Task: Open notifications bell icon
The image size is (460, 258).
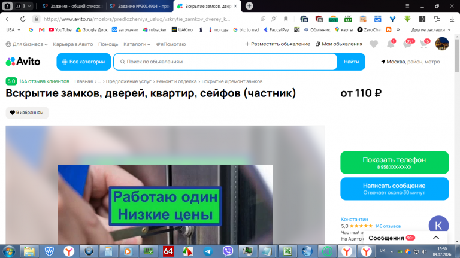Action: coord(391,44)
